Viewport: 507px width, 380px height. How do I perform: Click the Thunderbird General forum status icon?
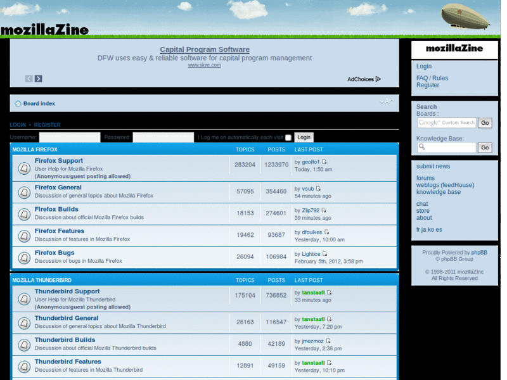click(x=24, y=323)
